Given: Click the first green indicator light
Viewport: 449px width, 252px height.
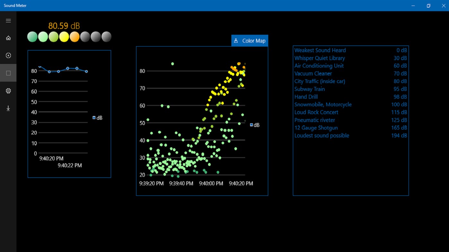Looking at the screenshot, I should click(32, 37).
